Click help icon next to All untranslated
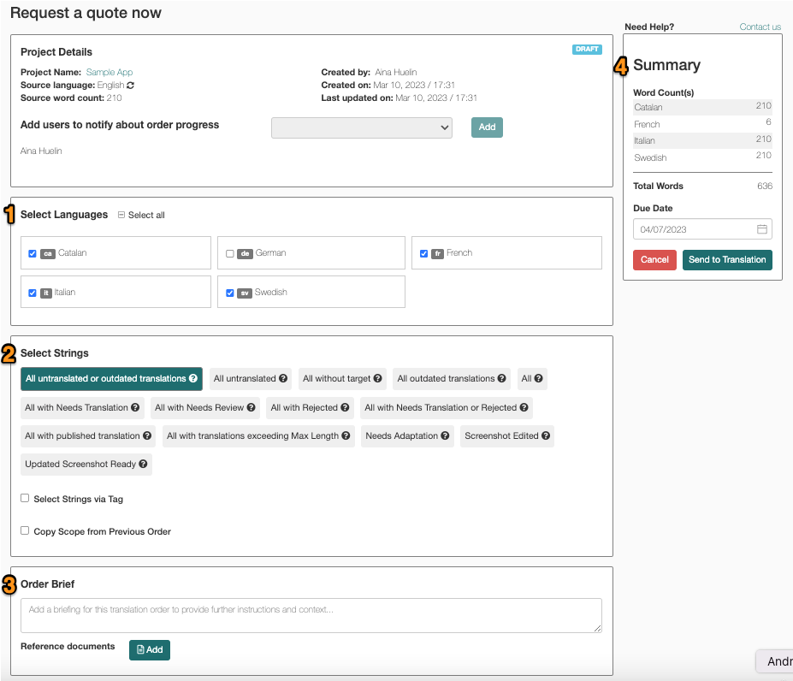 point(283,378)
